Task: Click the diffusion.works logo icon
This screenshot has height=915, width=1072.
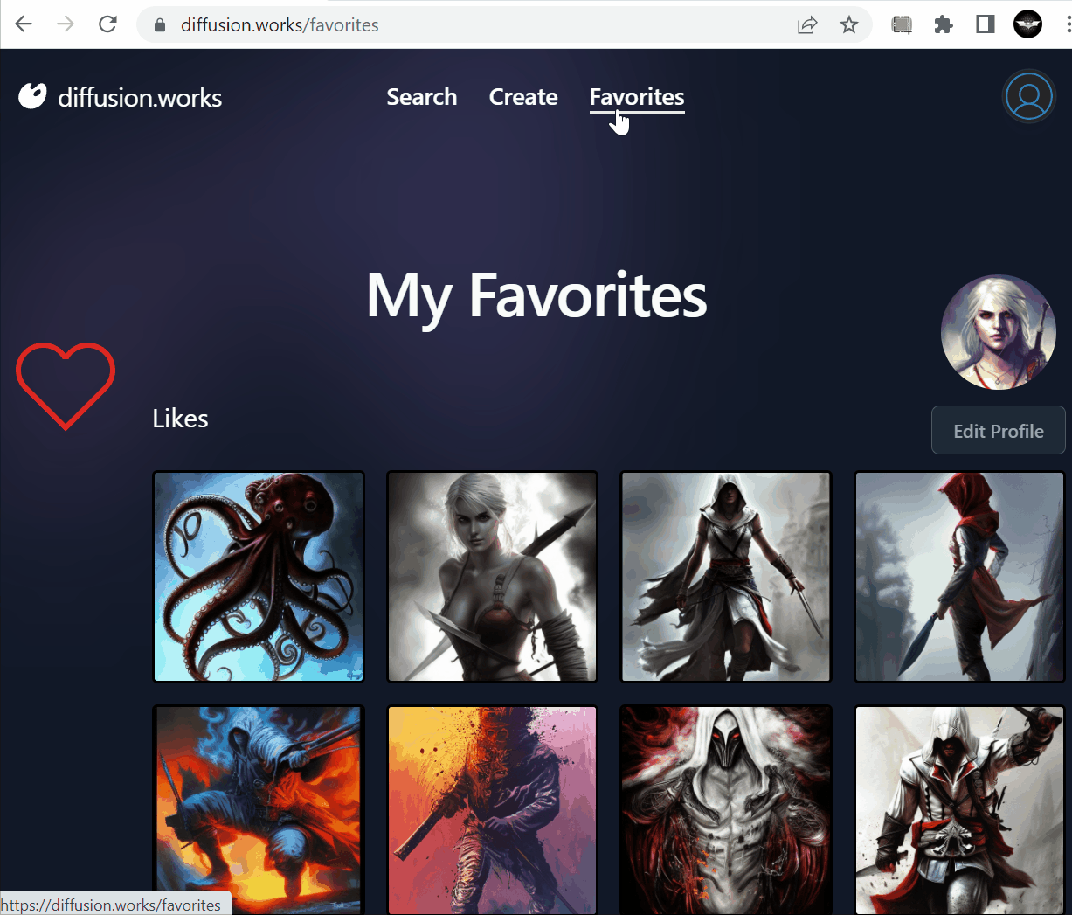Action: [32, 96]
